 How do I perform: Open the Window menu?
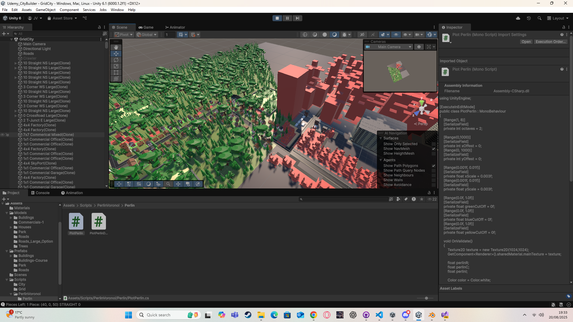(x=117, y=10)
